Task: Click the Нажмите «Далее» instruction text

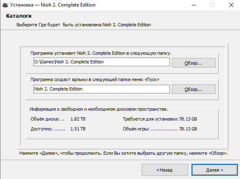Action: 123,153
